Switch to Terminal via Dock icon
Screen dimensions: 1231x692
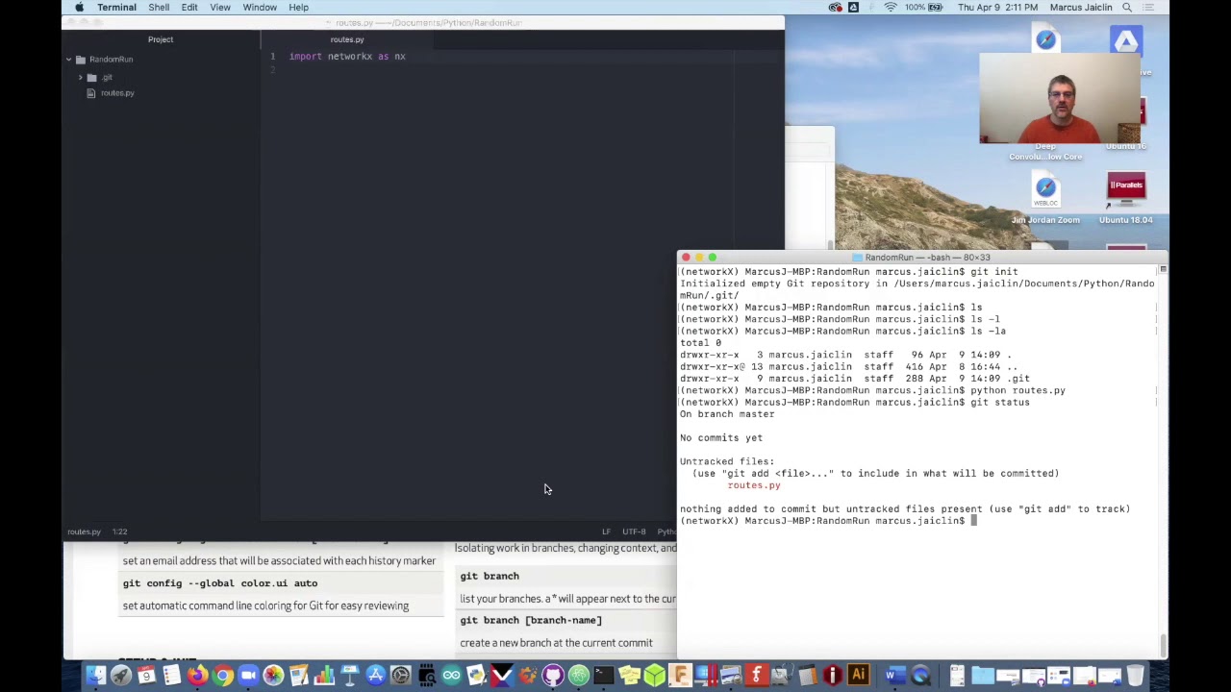click(x=603, y=676)
